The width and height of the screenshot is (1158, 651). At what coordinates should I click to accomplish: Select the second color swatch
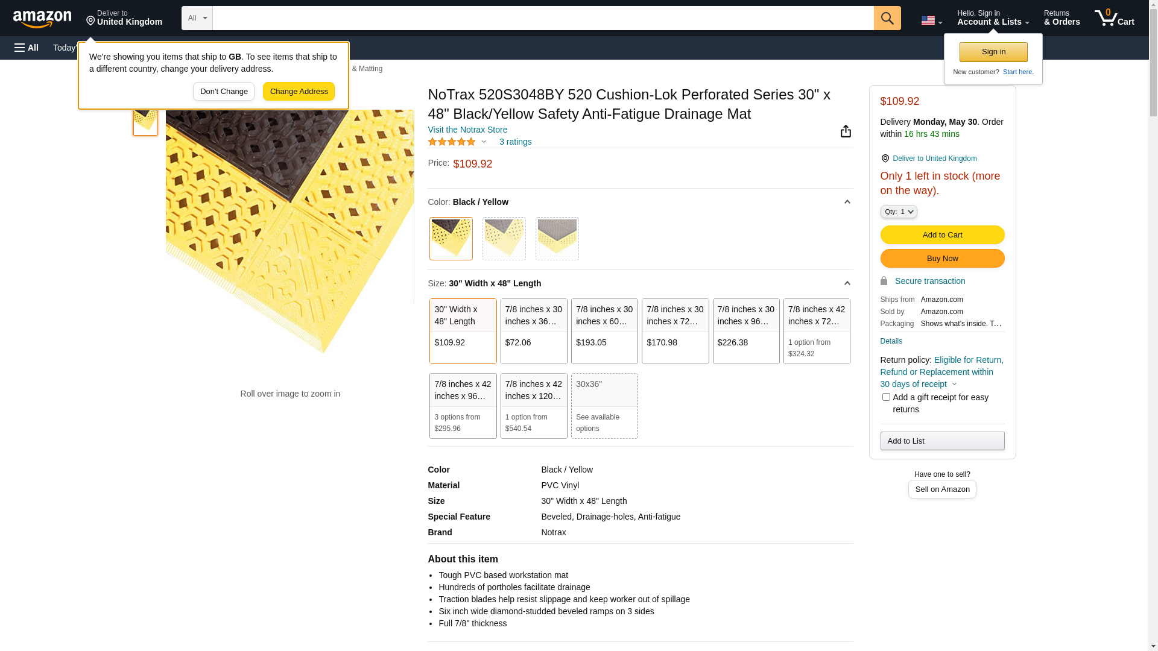click(504, 239)
